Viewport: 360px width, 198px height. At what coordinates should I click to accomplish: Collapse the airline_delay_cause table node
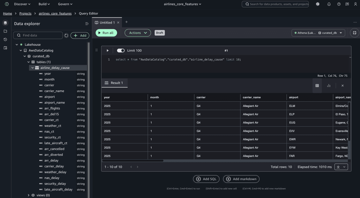[x=32, y=68]
